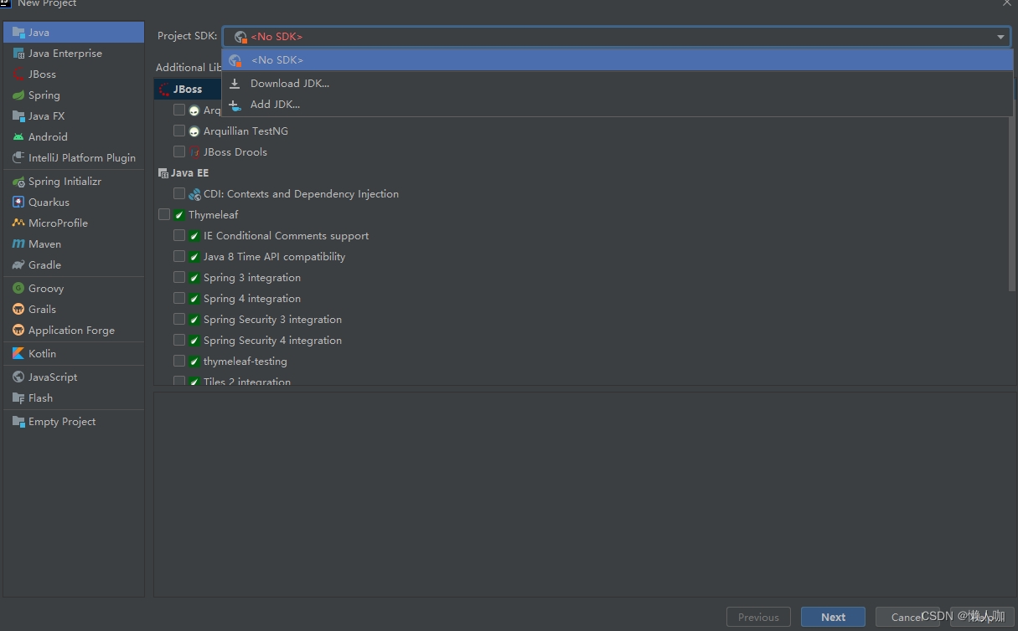Image resolution: width=1018 pixels, height=631 pixels.
Task: Pick the Kotlin icon
Action: tap(18, 354)
